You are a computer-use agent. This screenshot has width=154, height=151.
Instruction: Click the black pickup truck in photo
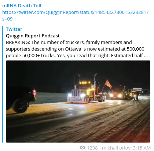[21, 99]
